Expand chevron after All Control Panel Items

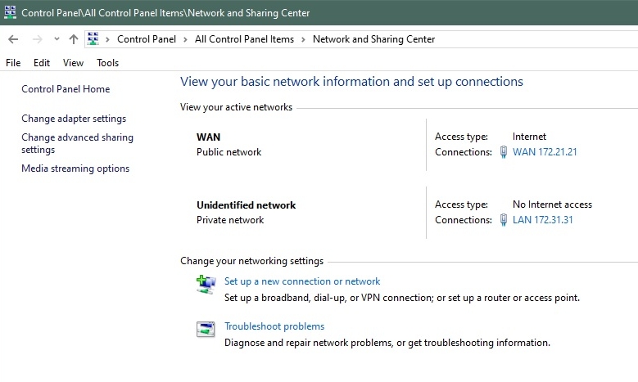tap(304, 39)
